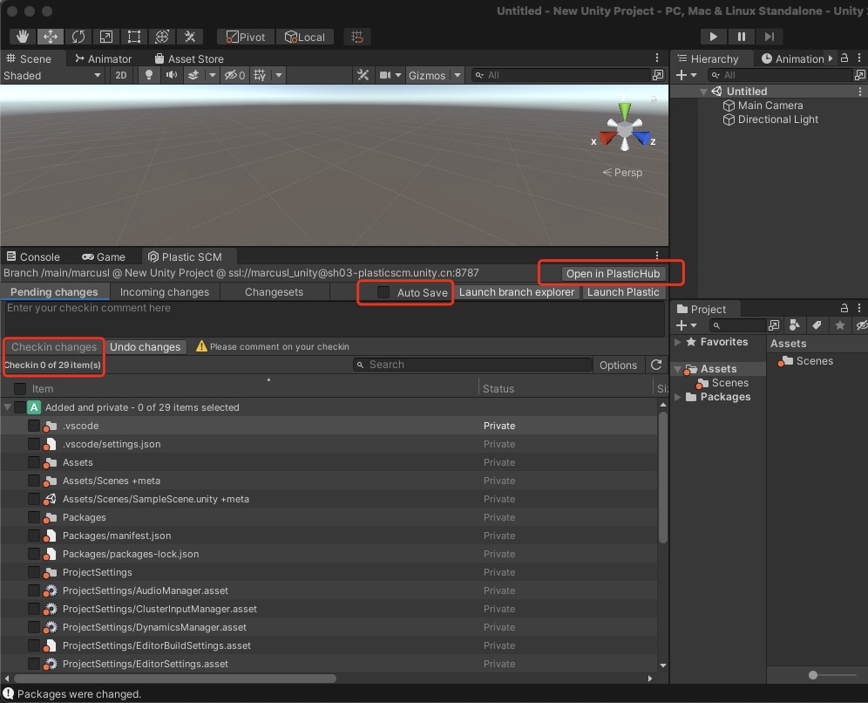
Task: Click Options button in Plastic SCM
Action: click(619, 365)
